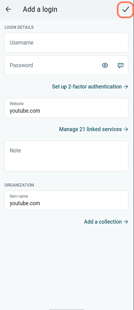134x310 pixels.
Task: Tap the home gesture bar at bottom
Action: 66,309
